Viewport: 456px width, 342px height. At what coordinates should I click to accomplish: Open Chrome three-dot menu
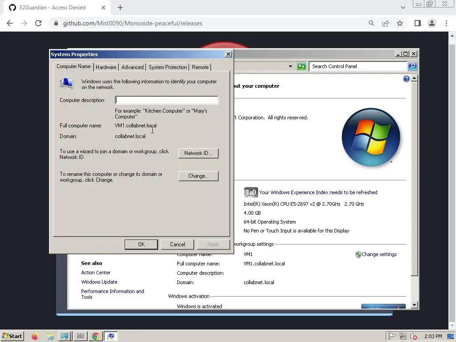coord(446,23)
